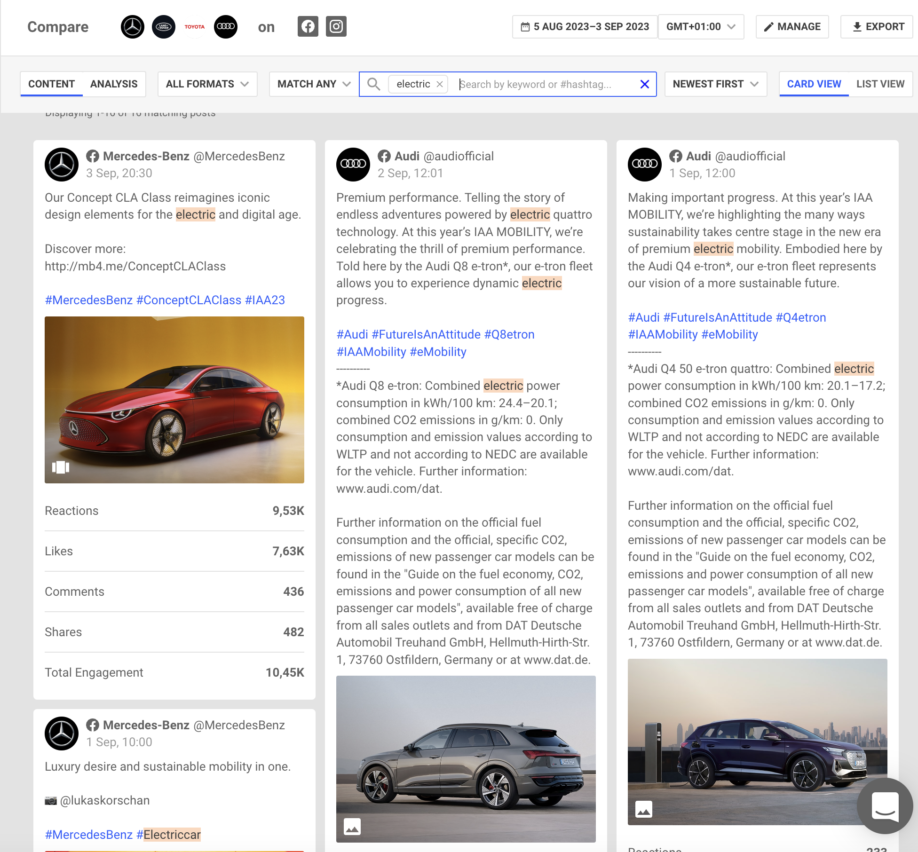
Task: Click Audi avatar on 1 Sep 12:00 post
Action: (x=645, y=165)
